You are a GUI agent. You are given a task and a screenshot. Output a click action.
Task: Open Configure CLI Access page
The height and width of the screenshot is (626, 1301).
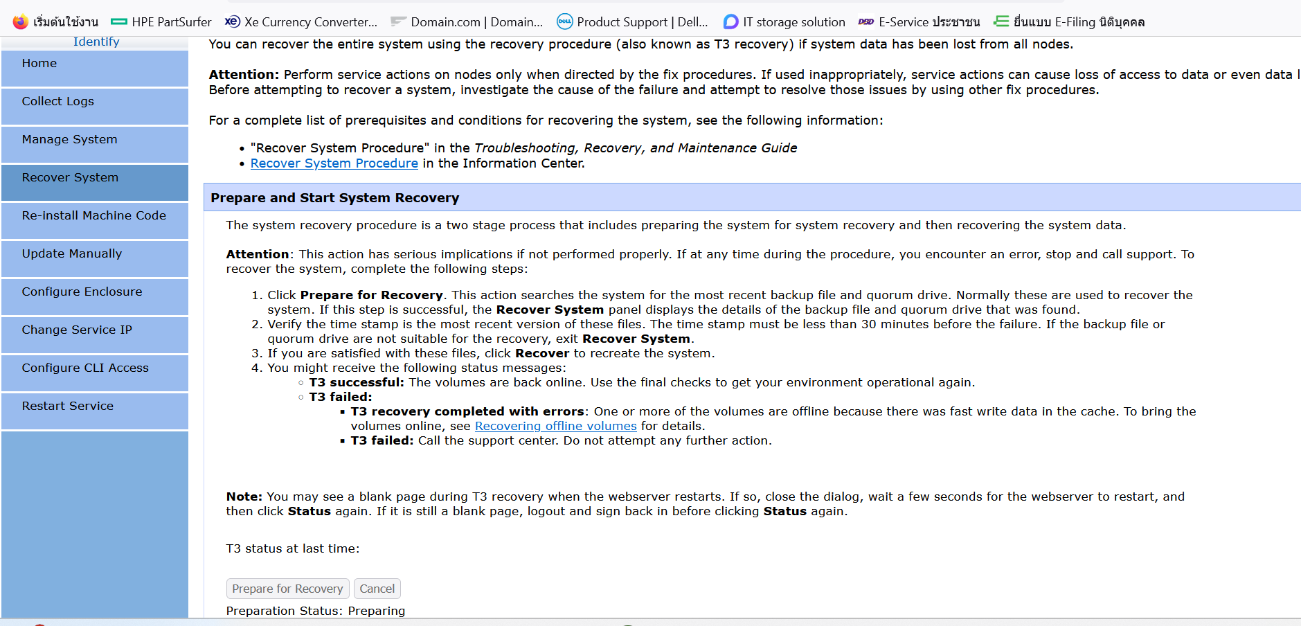coord(95,373)
